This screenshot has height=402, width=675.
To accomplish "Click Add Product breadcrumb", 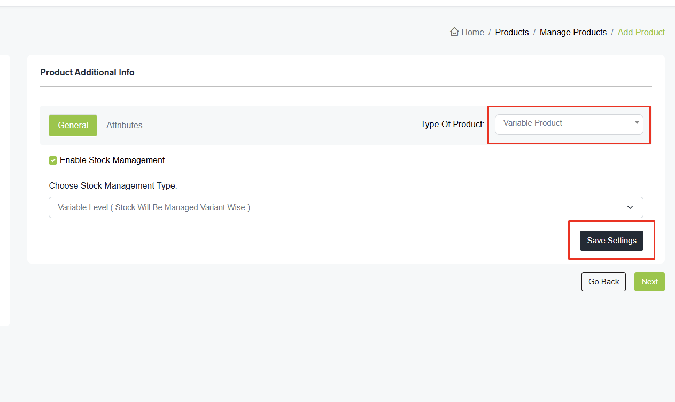I will tap(641, 32).
